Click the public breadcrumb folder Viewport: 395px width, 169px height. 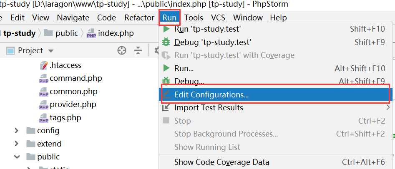coord(66,33)
